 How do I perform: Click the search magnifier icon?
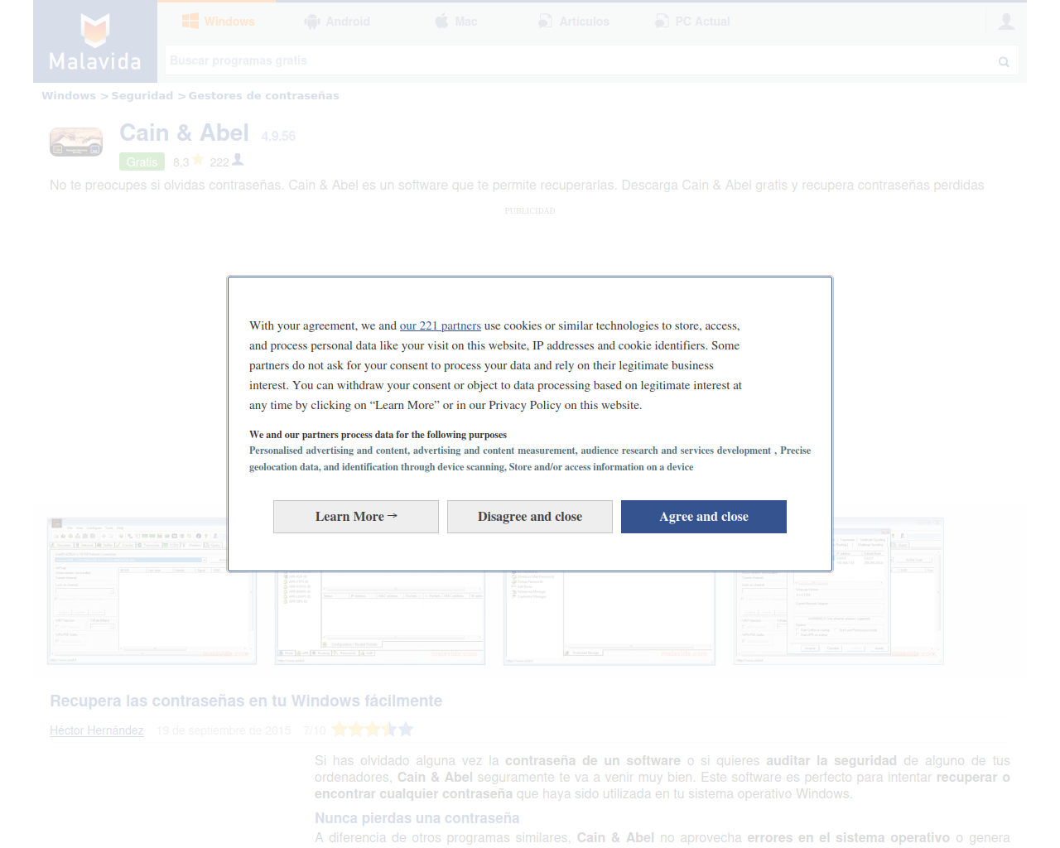(x=1004, y=61)
